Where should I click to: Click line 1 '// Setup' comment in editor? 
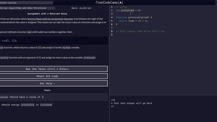[x=121, y=7]
